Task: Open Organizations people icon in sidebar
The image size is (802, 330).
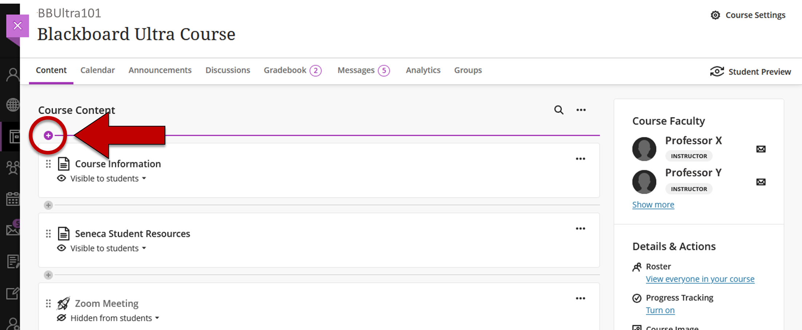Action: [13, 168]
